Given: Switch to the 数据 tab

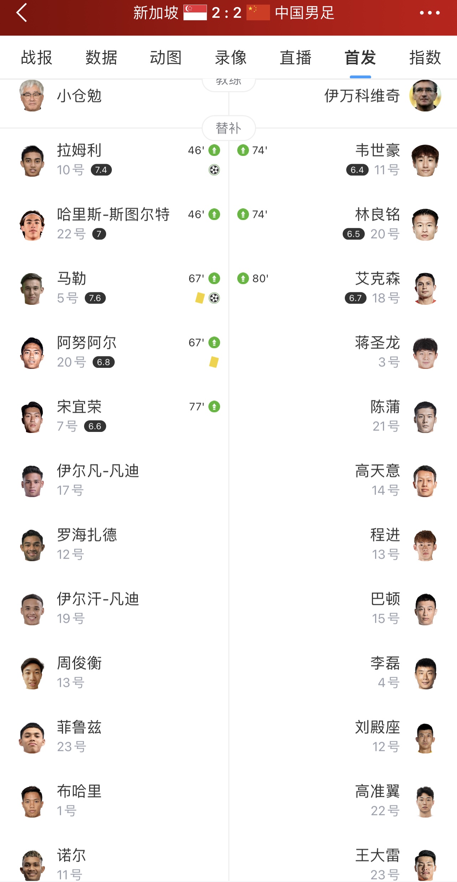Looking at the screenshot, I should tap(101, 58).
